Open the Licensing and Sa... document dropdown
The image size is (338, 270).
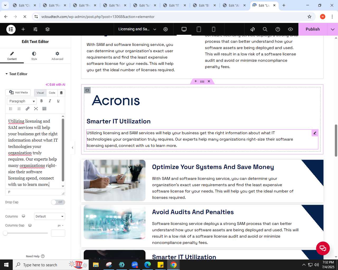pyautogui.click(x=137, y=29)
